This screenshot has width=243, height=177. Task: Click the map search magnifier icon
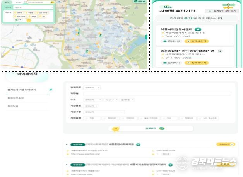click(x=53, y=2)
